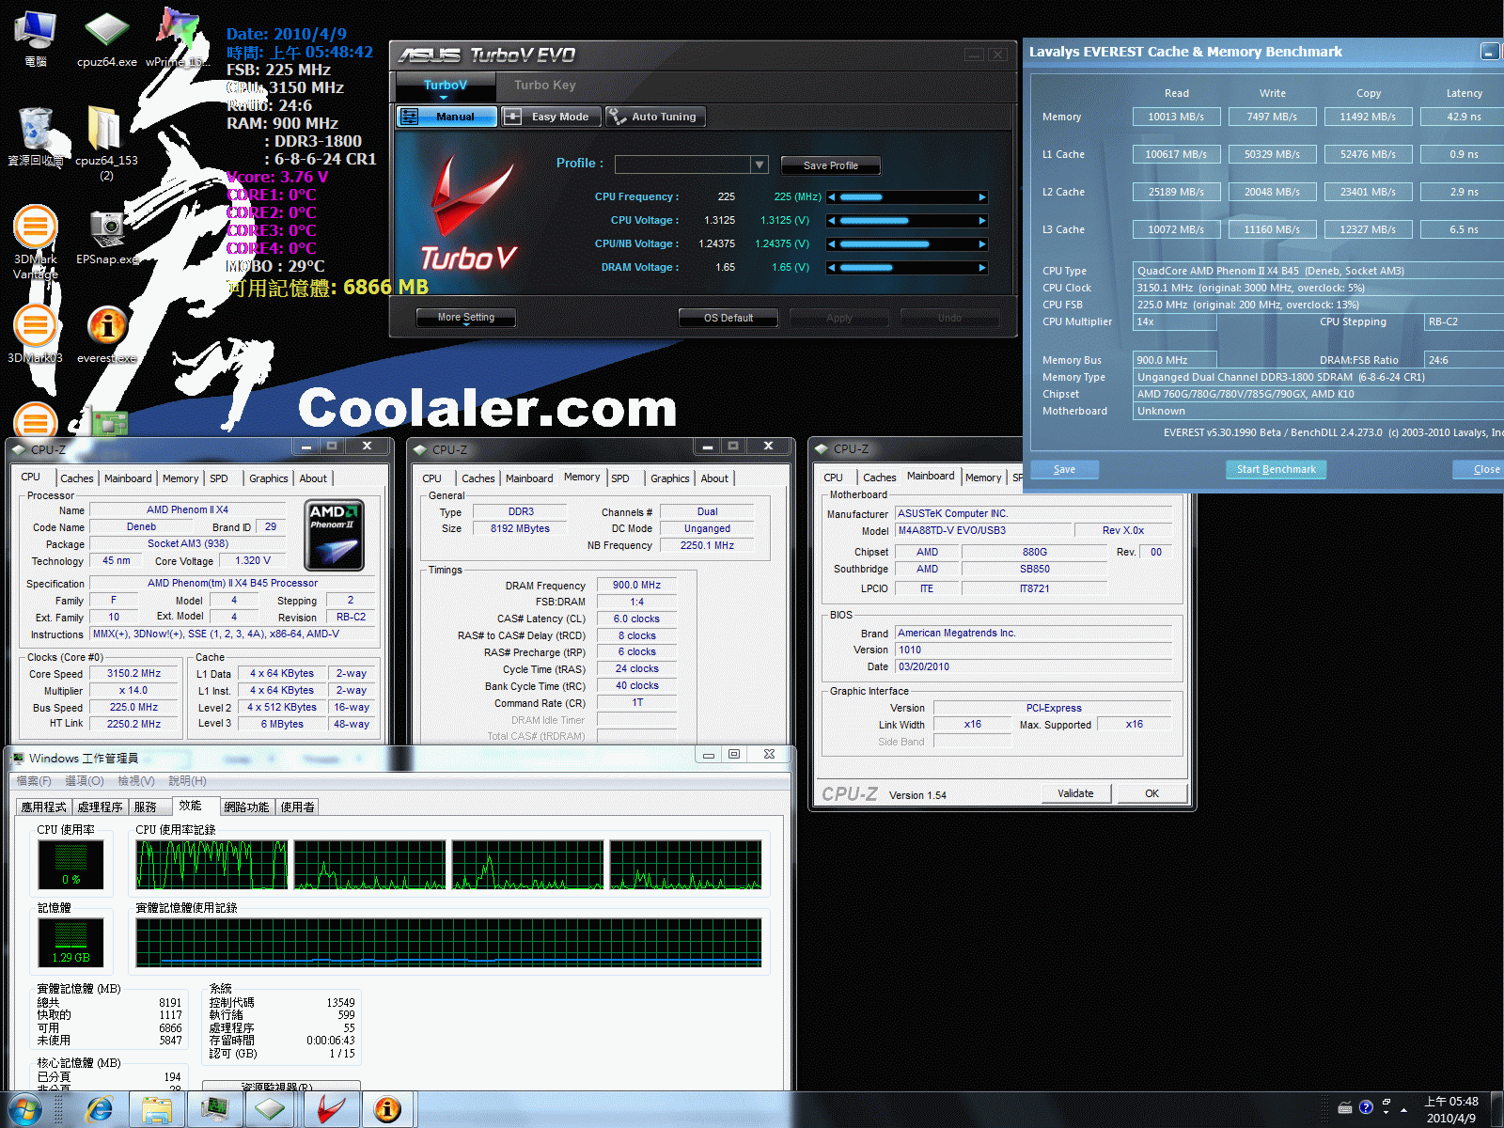Switch to 網路功能 tab in Task Manager
The height and width of the screenshot is (1128, 1504).
[x=246, y=807]
